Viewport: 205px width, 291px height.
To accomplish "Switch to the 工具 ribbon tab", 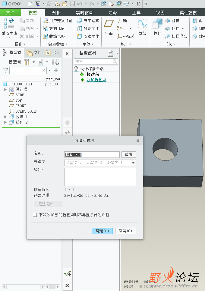I will 136,13.
